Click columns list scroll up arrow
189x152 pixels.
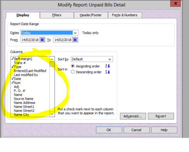point(52,59)
